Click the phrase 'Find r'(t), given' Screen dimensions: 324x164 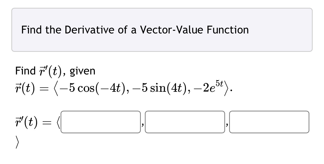point(55,71)
